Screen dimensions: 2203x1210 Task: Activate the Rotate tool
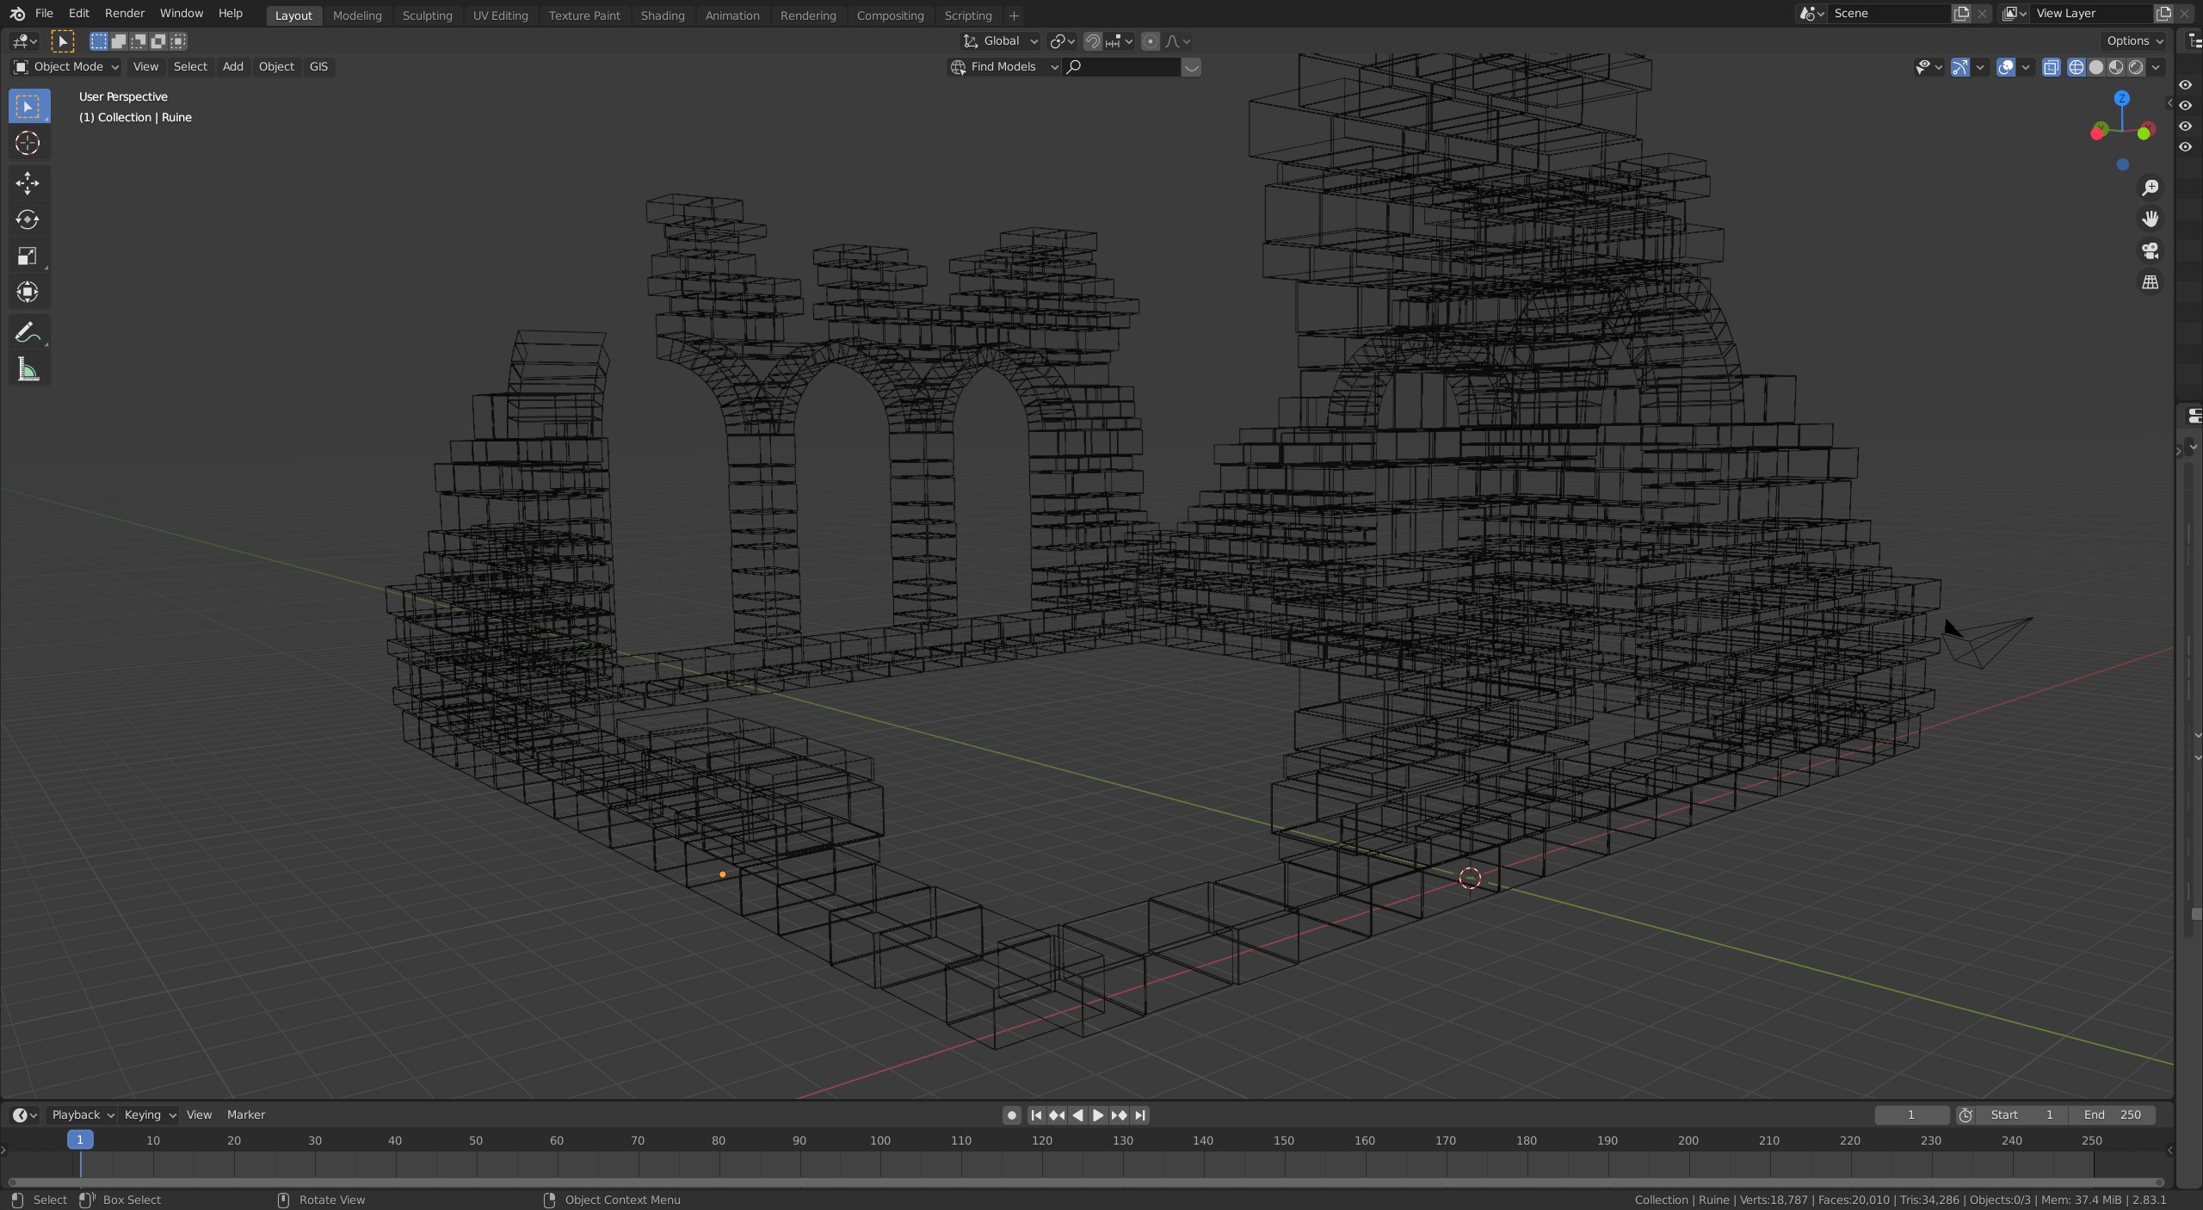(x=28, y=219)
